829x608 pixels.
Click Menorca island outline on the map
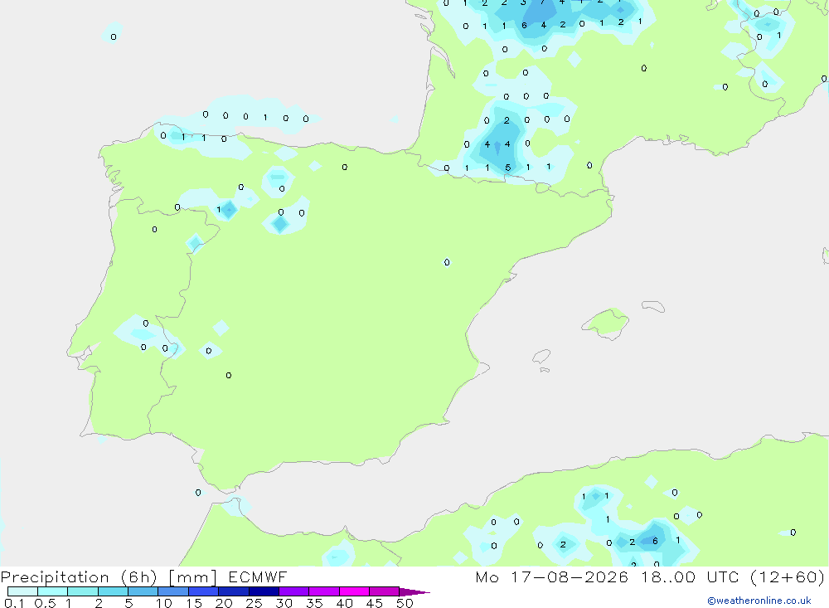click(653, 306)
